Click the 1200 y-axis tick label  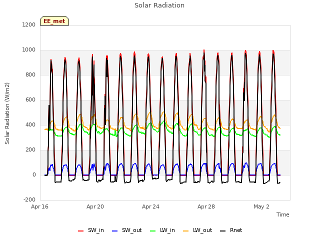coord(29,25)
